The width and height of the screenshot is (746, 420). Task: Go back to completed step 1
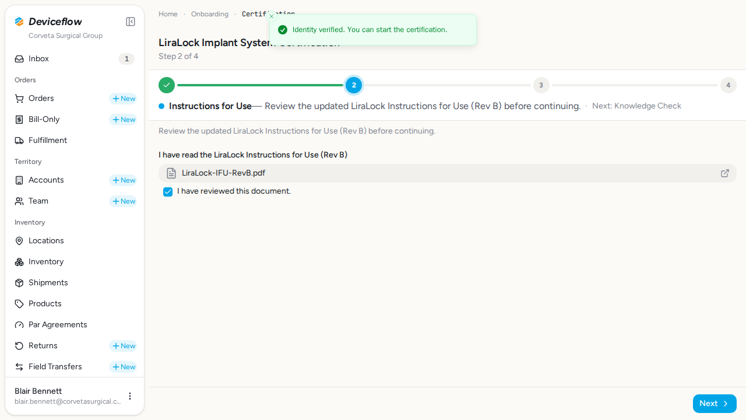click(x=167, y=85)
